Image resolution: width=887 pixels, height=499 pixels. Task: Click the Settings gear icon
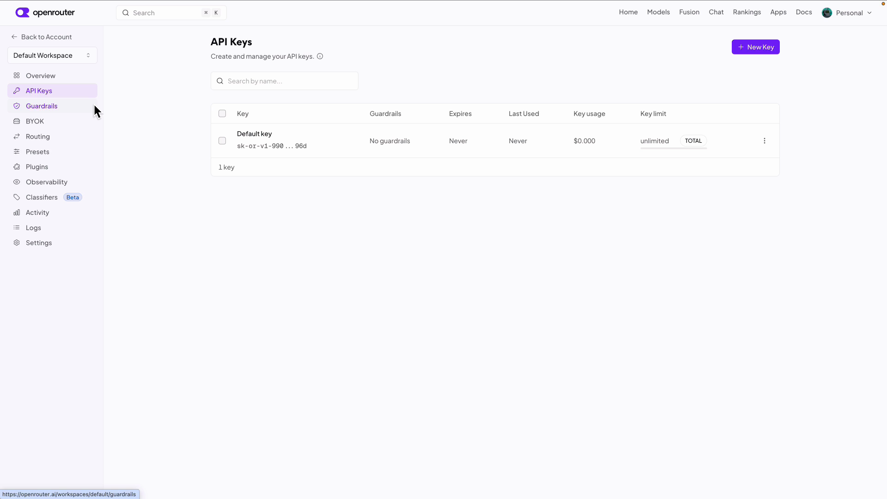pos(17,243)
